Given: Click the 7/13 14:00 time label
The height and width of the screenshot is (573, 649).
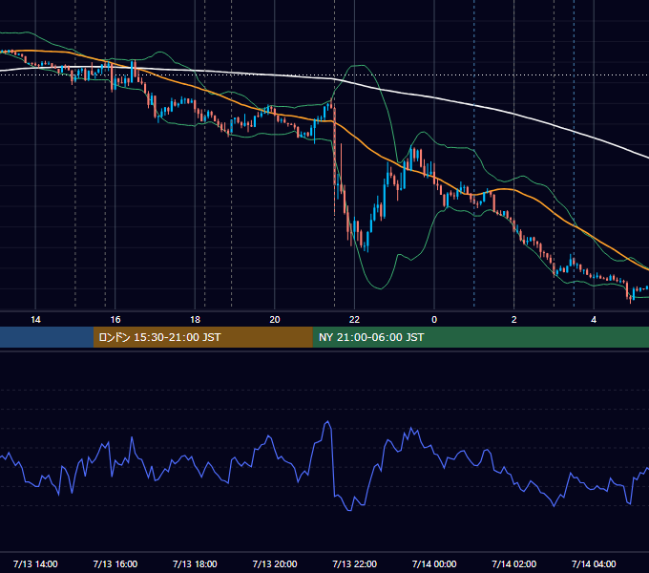Looking at the screenshot, I should point(35,563).
